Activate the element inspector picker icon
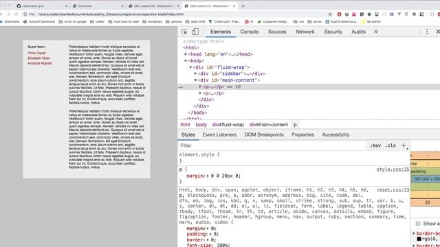This screenshot has width=440, height=247. point(184,32)
